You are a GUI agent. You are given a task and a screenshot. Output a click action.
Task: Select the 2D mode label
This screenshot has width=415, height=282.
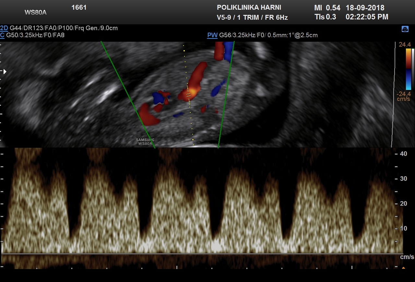[x=4, y=28]
